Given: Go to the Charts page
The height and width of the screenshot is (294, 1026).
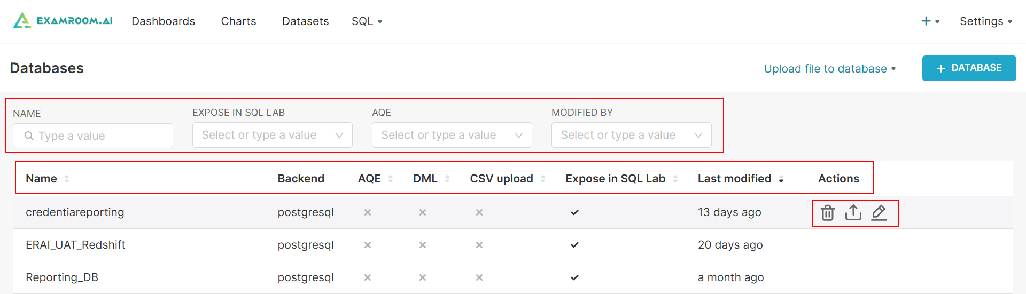Looking at the screenshot, I should [x=238, y=21].
